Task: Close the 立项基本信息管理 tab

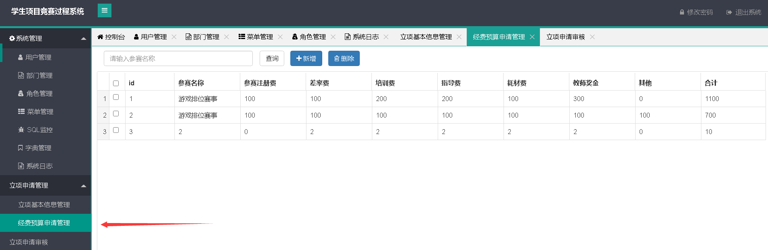Action: tap(459, 37)
